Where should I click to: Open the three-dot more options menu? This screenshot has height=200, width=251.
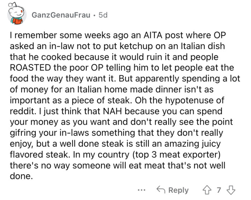coord(142,190)
